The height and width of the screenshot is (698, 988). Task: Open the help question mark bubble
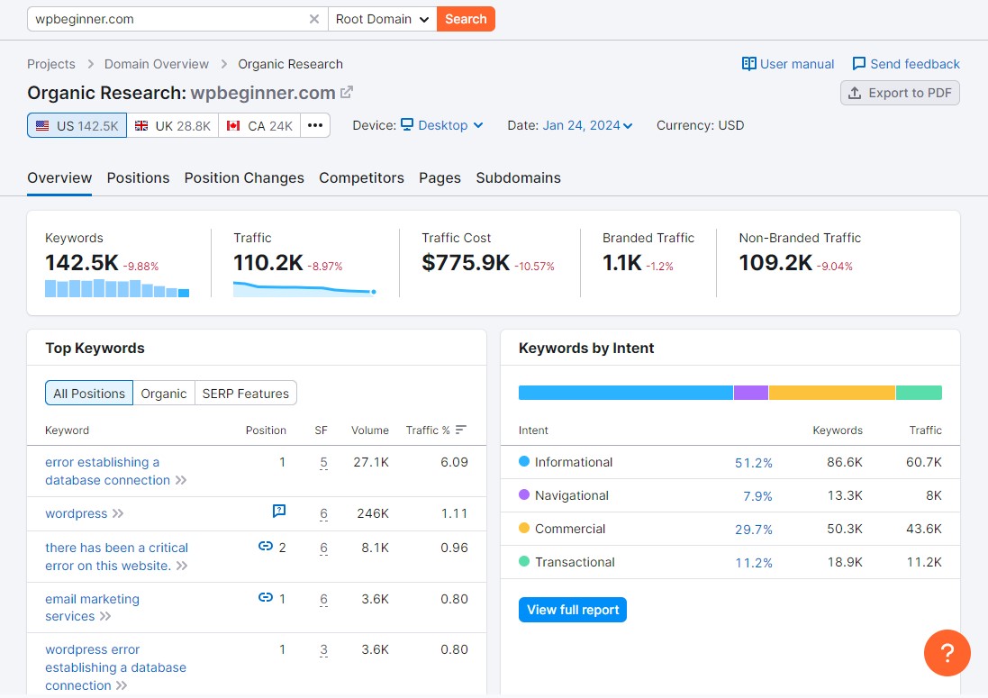(947, 653)
